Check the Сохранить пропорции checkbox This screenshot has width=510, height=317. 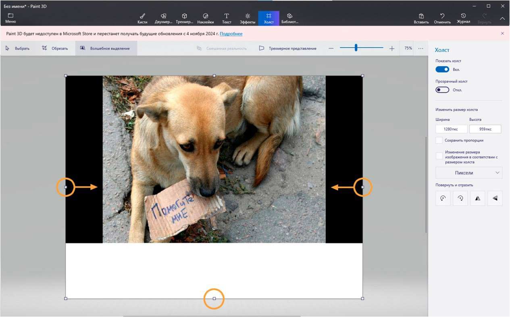tap(439, 141)
